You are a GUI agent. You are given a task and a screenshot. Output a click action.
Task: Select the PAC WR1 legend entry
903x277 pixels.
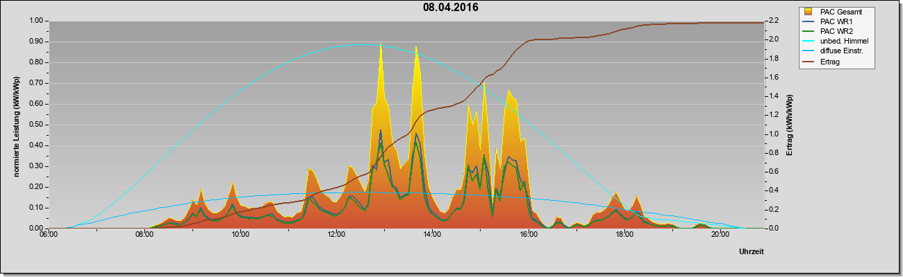click(x=835, y=21)
